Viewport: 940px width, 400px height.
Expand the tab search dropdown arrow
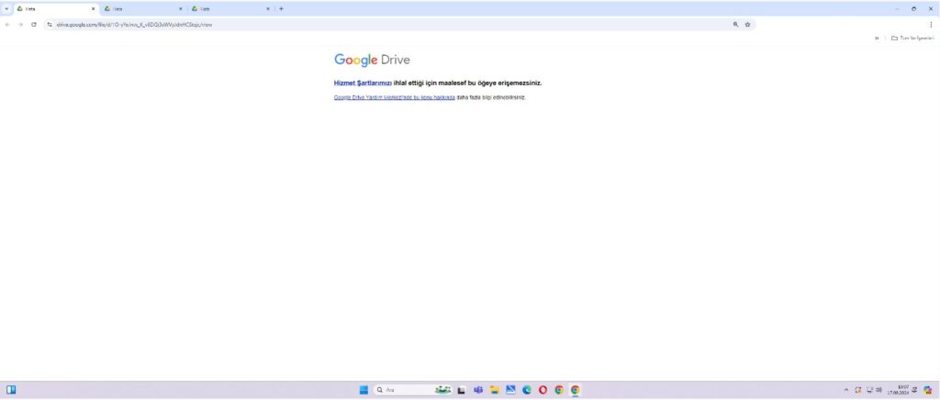coord(7,9)
